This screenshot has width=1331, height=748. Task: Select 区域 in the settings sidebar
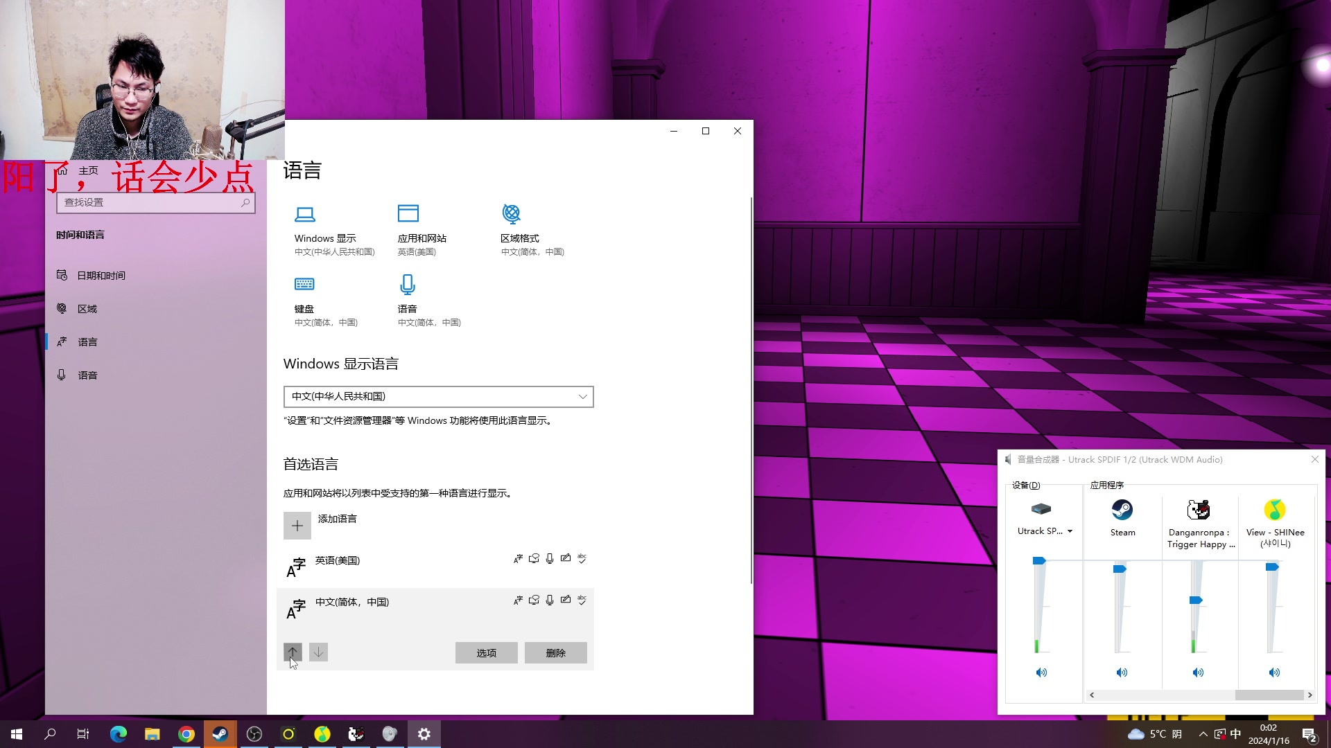point(87,308)
